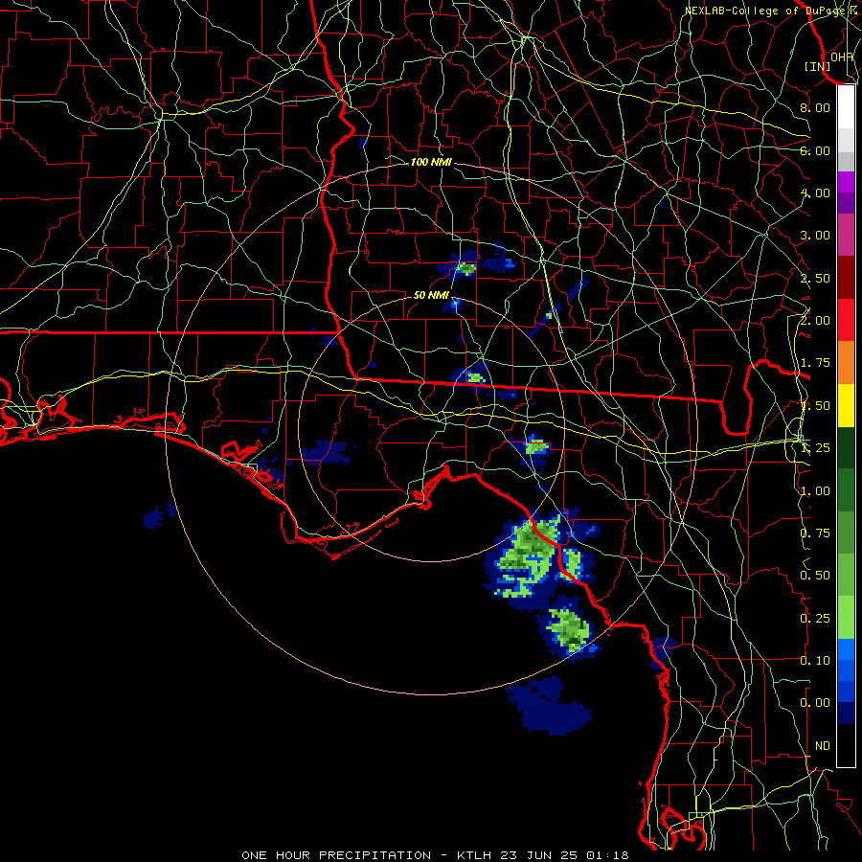Click the 3.00 legend value
862x862 pixels.
815,236
